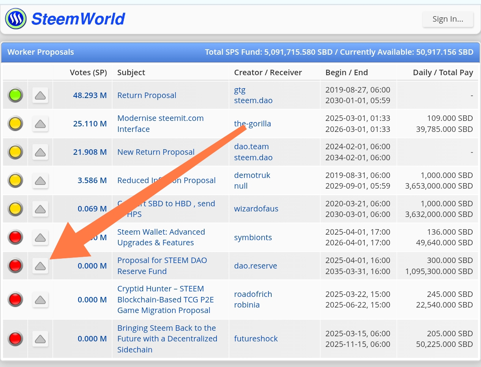The image size is (481, 367).
Task: Click the 39,785.000 SBD total pay cell
Action: tap(444, 129)
